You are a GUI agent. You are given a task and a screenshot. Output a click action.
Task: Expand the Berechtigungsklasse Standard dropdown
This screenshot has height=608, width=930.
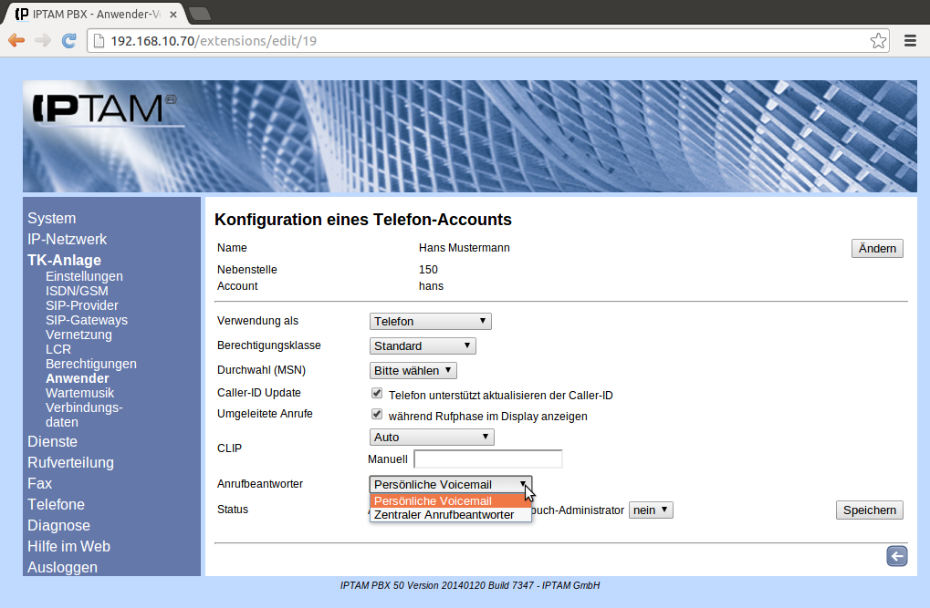(x=423, y=345)
